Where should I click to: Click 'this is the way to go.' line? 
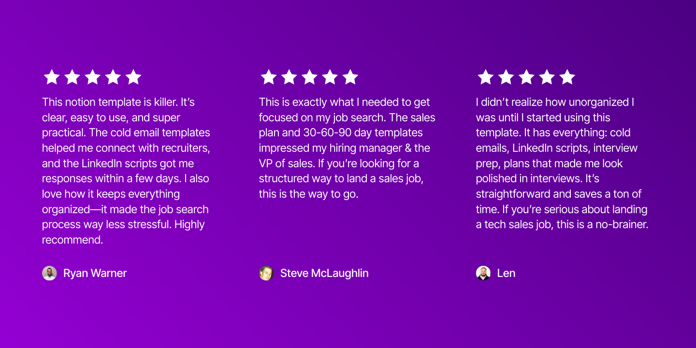coord(308,194)
